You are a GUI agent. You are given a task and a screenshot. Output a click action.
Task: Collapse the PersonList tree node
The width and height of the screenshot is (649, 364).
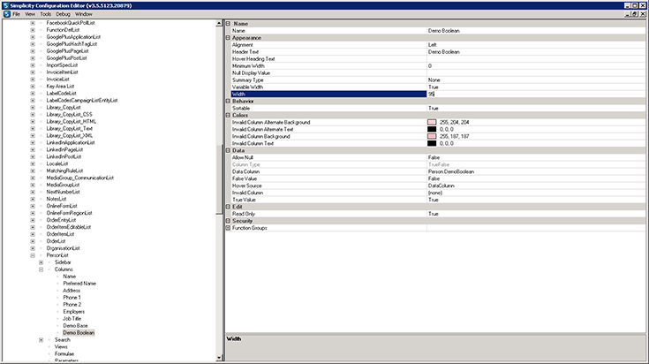[x=33, y=255]
